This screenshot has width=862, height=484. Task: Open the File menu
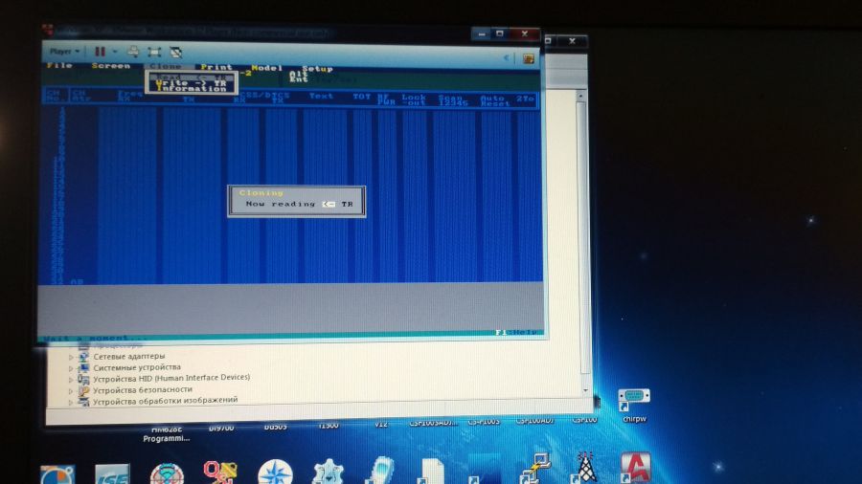coord(59,67)
